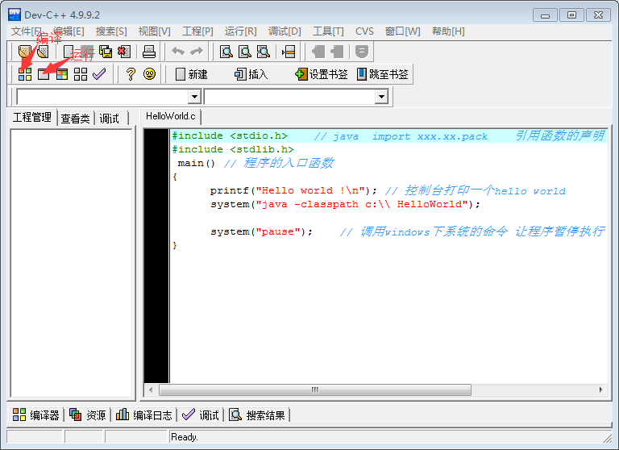
Task: Click the Save All stacked floppy icon
Action: [x=106, y=52]
